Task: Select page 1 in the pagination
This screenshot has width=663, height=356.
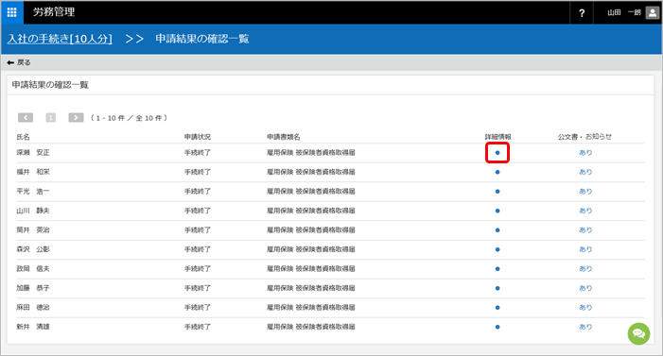Action: point(51,118)
